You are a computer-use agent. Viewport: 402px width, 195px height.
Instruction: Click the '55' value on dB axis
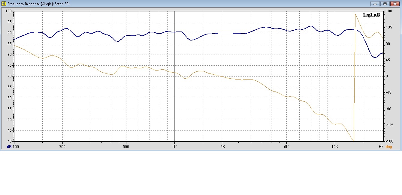9,109
